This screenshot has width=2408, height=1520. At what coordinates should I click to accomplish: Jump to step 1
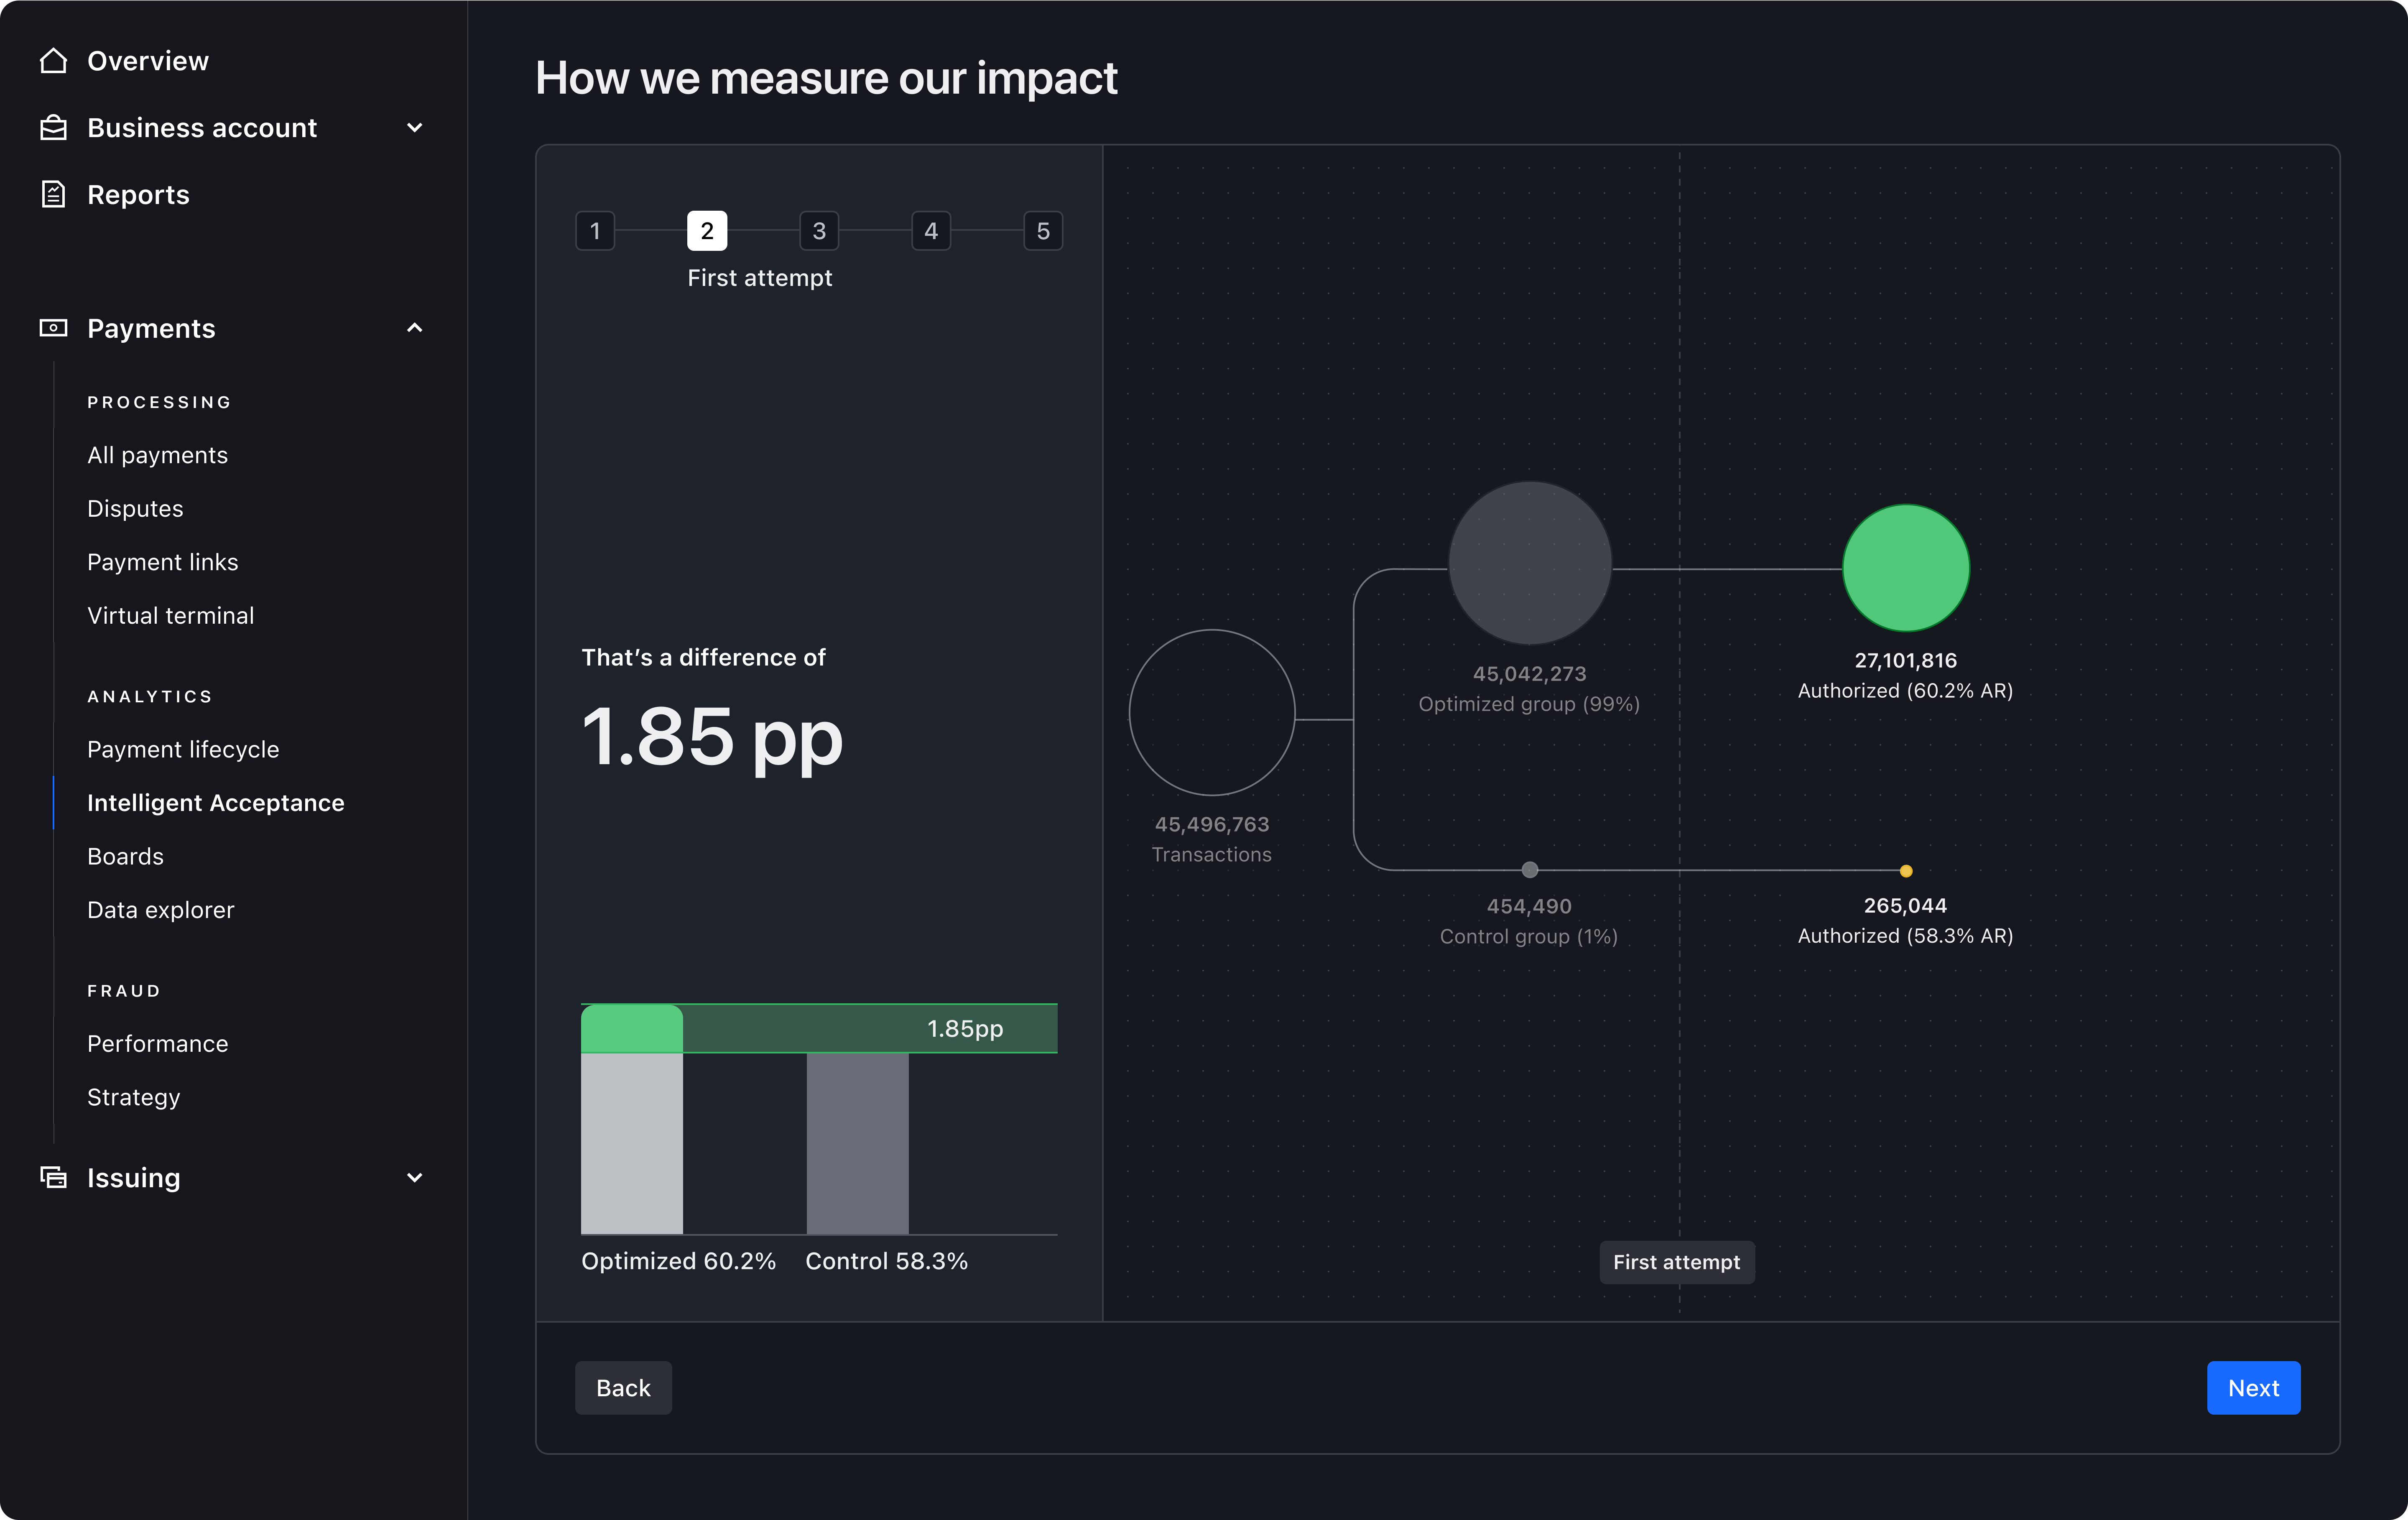click(595, 231)
